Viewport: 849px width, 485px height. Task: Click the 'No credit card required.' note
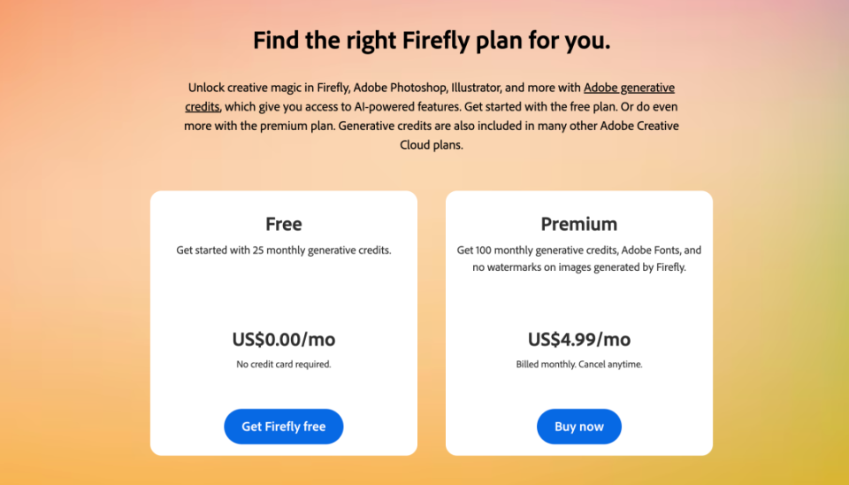coord(283,364)
